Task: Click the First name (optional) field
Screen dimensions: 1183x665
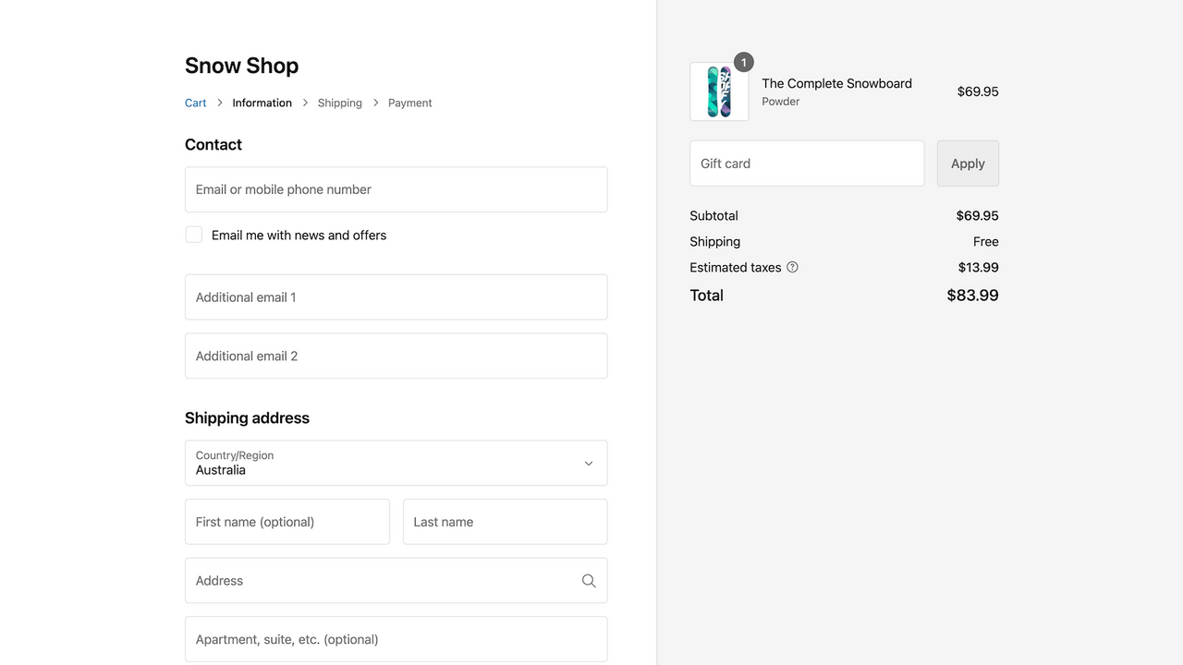Action: [x=287, y=522]
